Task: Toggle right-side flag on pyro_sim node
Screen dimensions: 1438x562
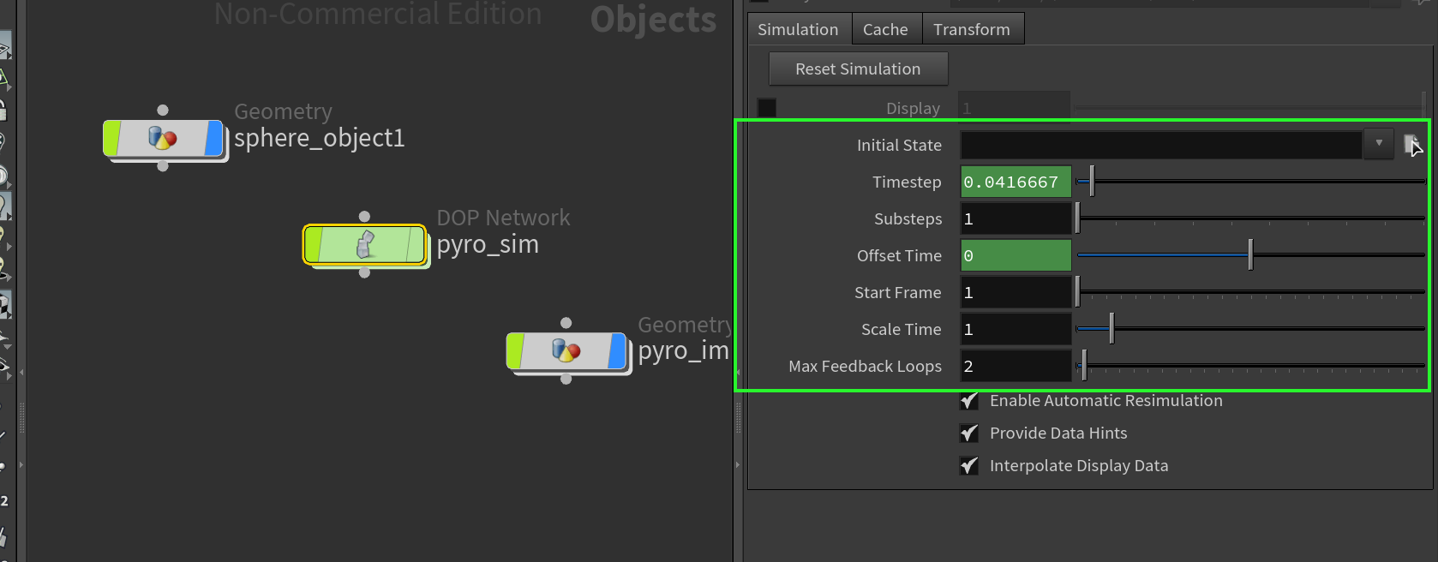Action: tap(416, 245)
